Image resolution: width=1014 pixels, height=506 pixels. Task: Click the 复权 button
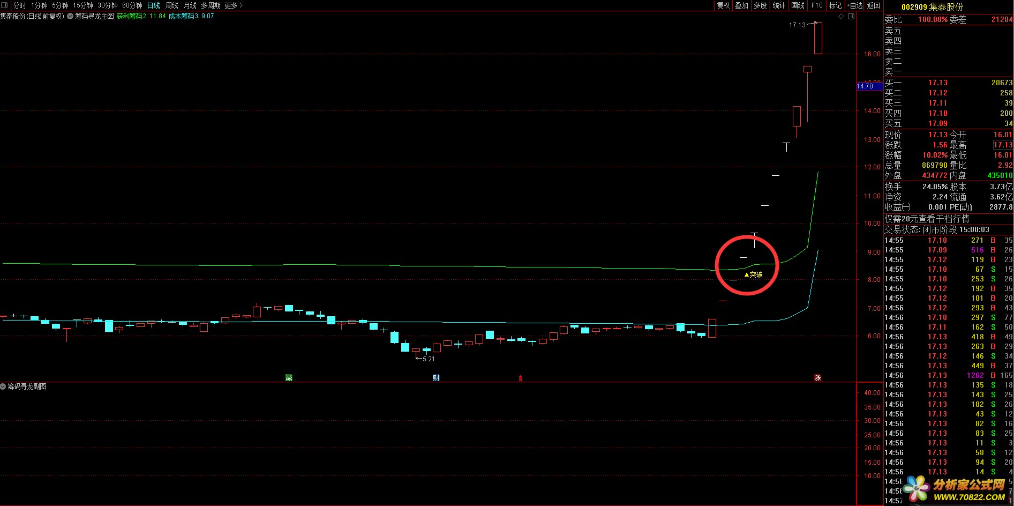pyautogui.click(x=724, y=5)
